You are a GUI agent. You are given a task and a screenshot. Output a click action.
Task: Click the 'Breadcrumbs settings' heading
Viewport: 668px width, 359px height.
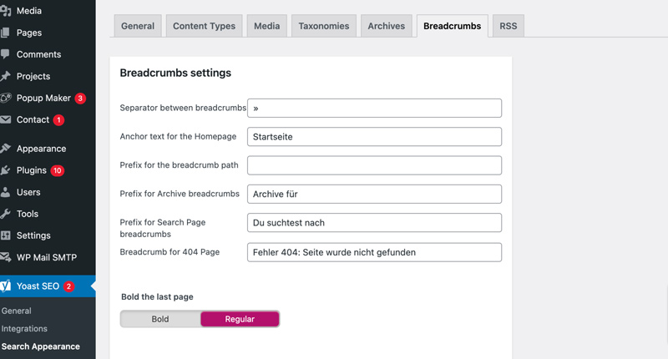(175, 73)
